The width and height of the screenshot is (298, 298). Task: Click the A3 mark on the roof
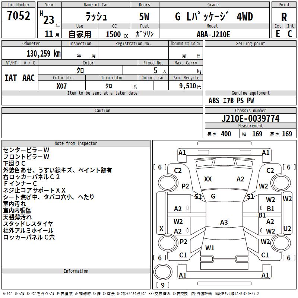pyautogui.click(x=224, y=222)
